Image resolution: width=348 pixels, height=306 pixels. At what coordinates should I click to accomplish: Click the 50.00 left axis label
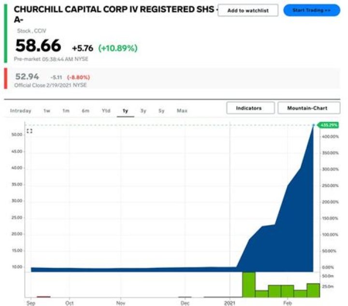17,135
